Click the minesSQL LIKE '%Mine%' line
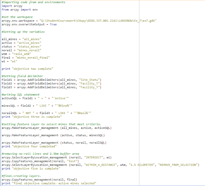The image size is (205, 186). pyautogui.click(x=37, y=106)
